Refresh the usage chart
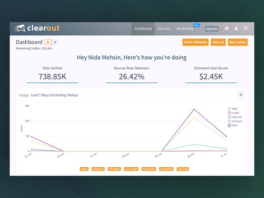 tap(241, 95)
